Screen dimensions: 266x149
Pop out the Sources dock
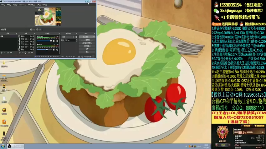pyautogui.click(x=34, y=34)
